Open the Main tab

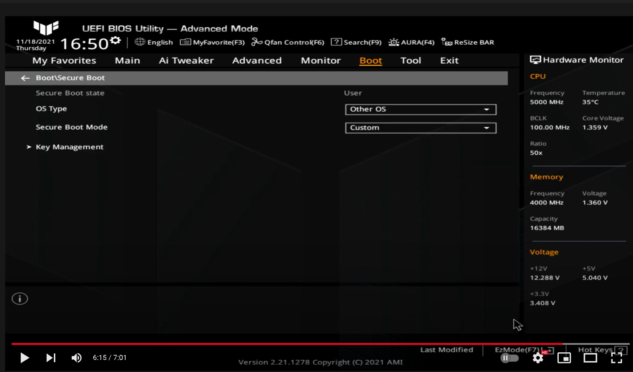[127, 60]
